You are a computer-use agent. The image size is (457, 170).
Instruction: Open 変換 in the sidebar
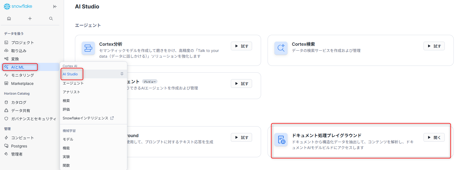tap(30, 59)
